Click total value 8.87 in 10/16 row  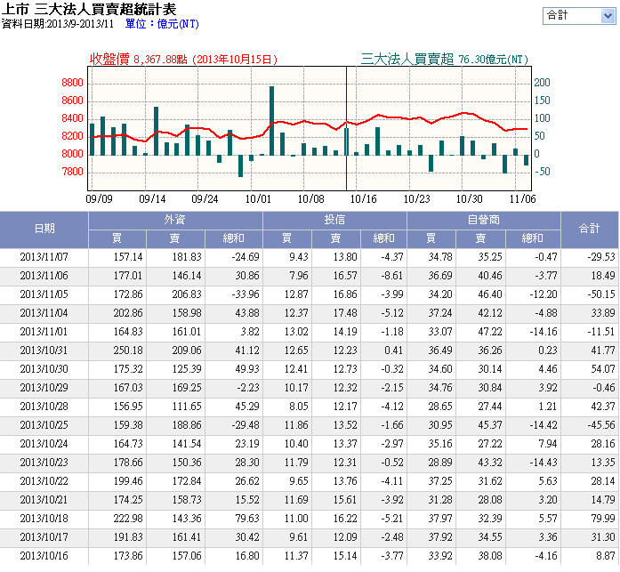606,556
